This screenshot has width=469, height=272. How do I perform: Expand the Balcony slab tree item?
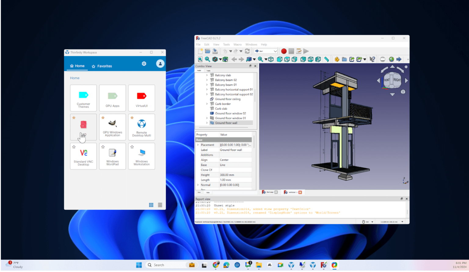click(x=207, y=75)
